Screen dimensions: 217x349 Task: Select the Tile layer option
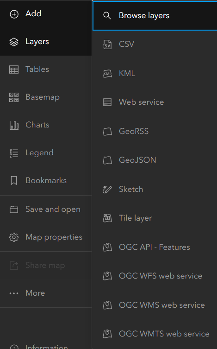[155, 218]
